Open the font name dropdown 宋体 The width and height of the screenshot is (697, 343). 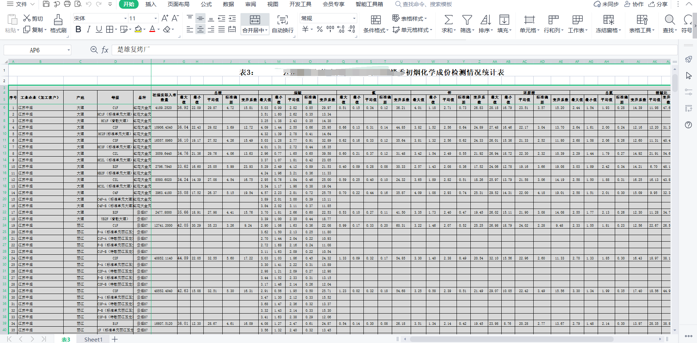[x=126, y=18]
